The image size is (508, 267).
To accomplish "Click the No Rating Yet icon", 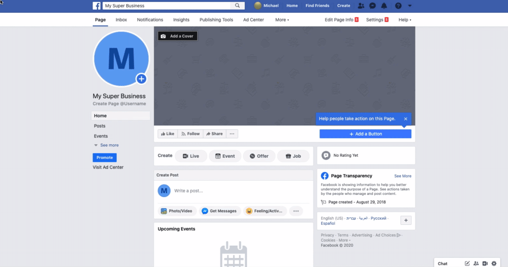I will [x=326, y=155].
